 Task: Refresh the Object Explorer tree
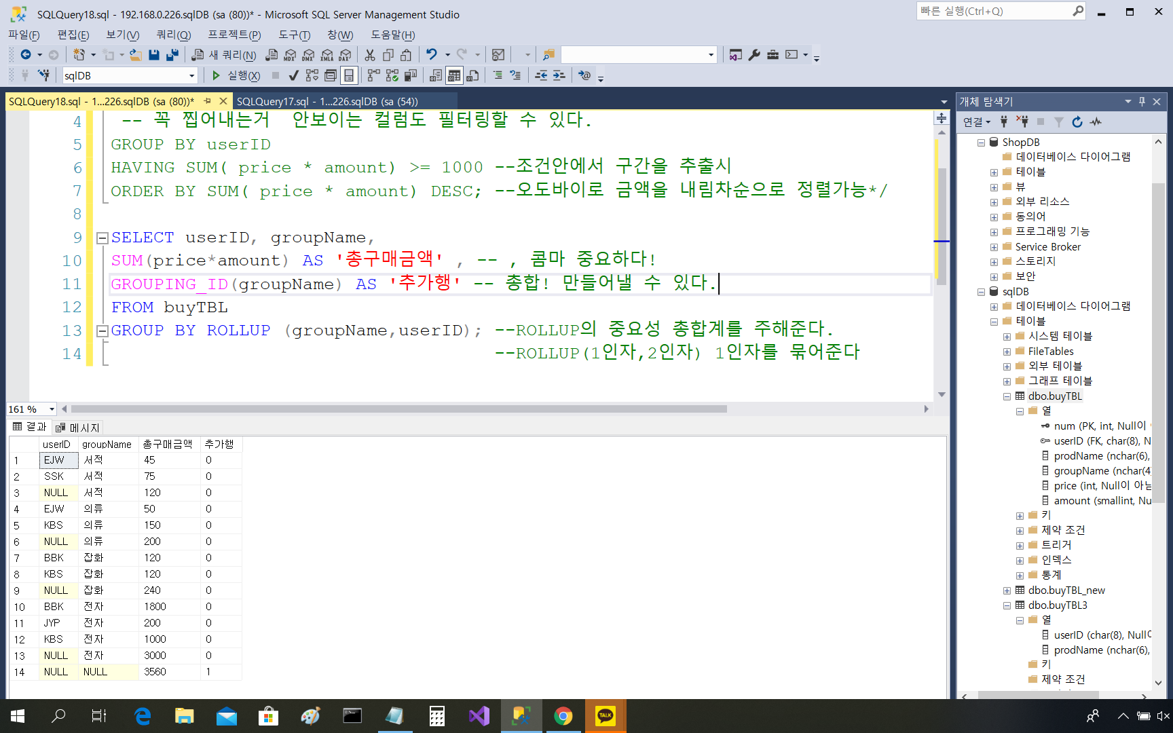click(1077, 122)
